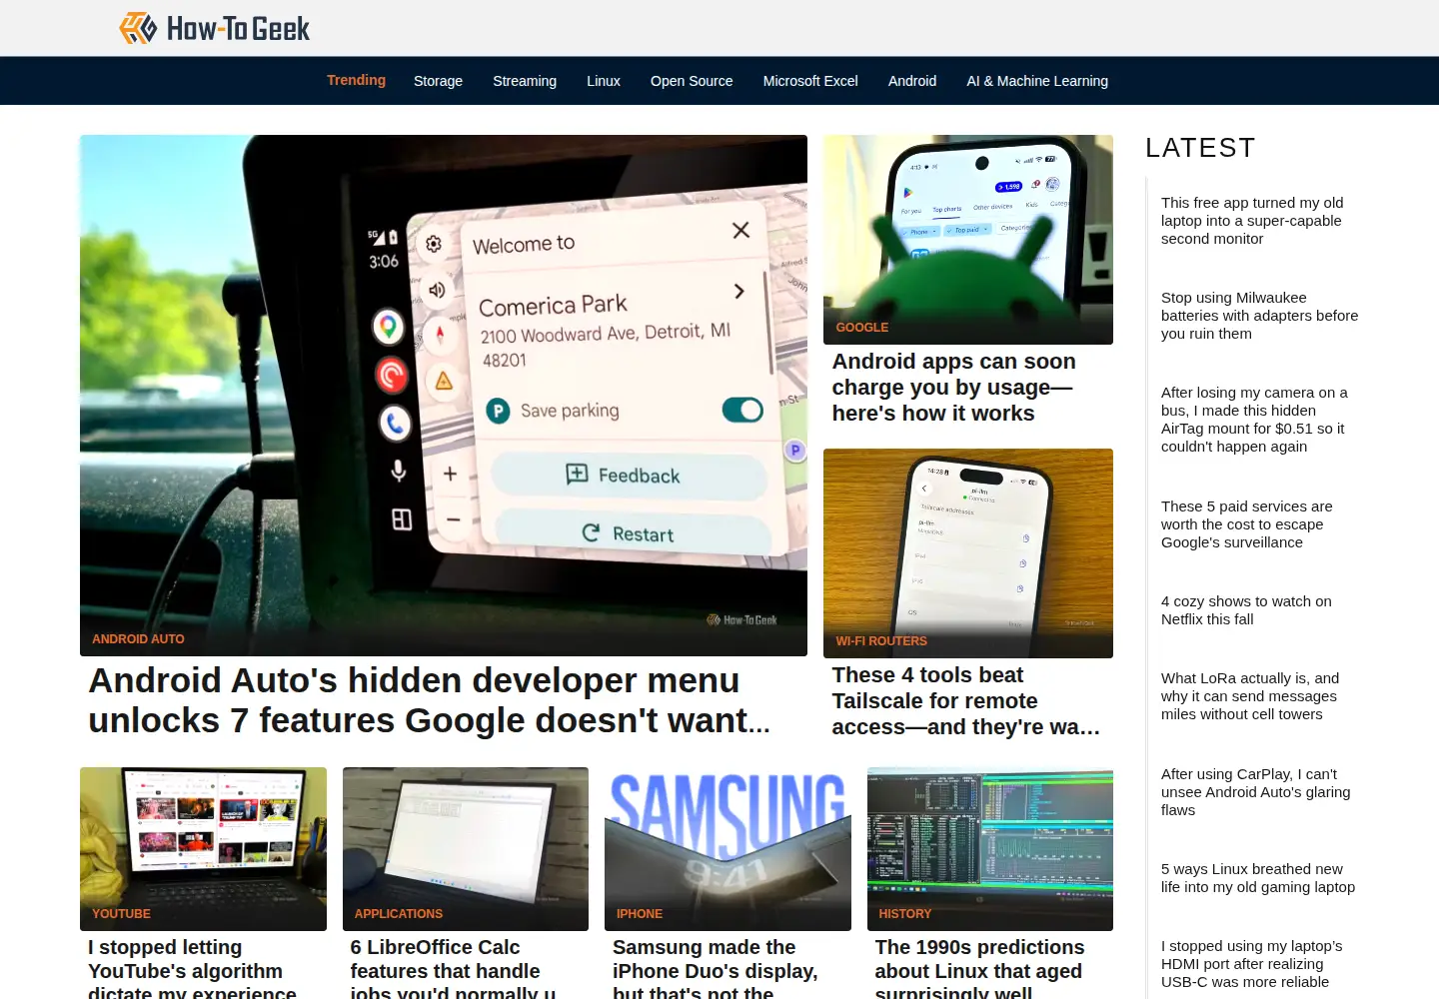This screenshot has height=999, width=1439.
Task: Open hidden AirTag mount article
Action: 1254,420
